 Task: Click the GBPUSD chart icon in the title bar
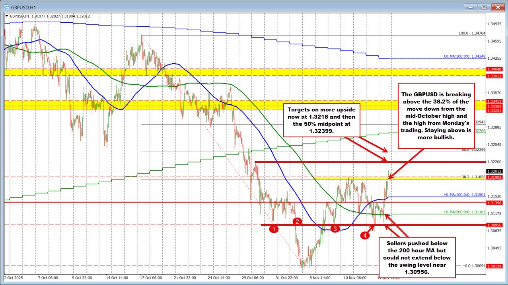pyautogui.click(x=7, y=7)
